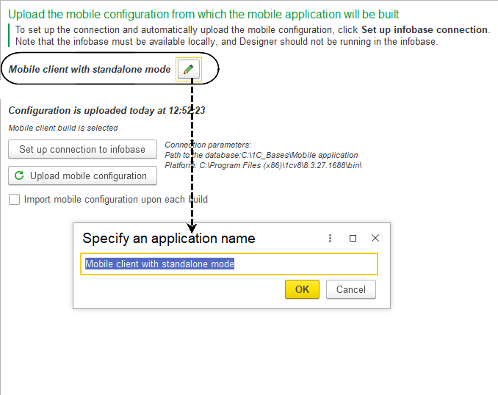Click the Platform path text line
Image resolution: width=498 pixels, height=395 pixels.
[262, 165]
